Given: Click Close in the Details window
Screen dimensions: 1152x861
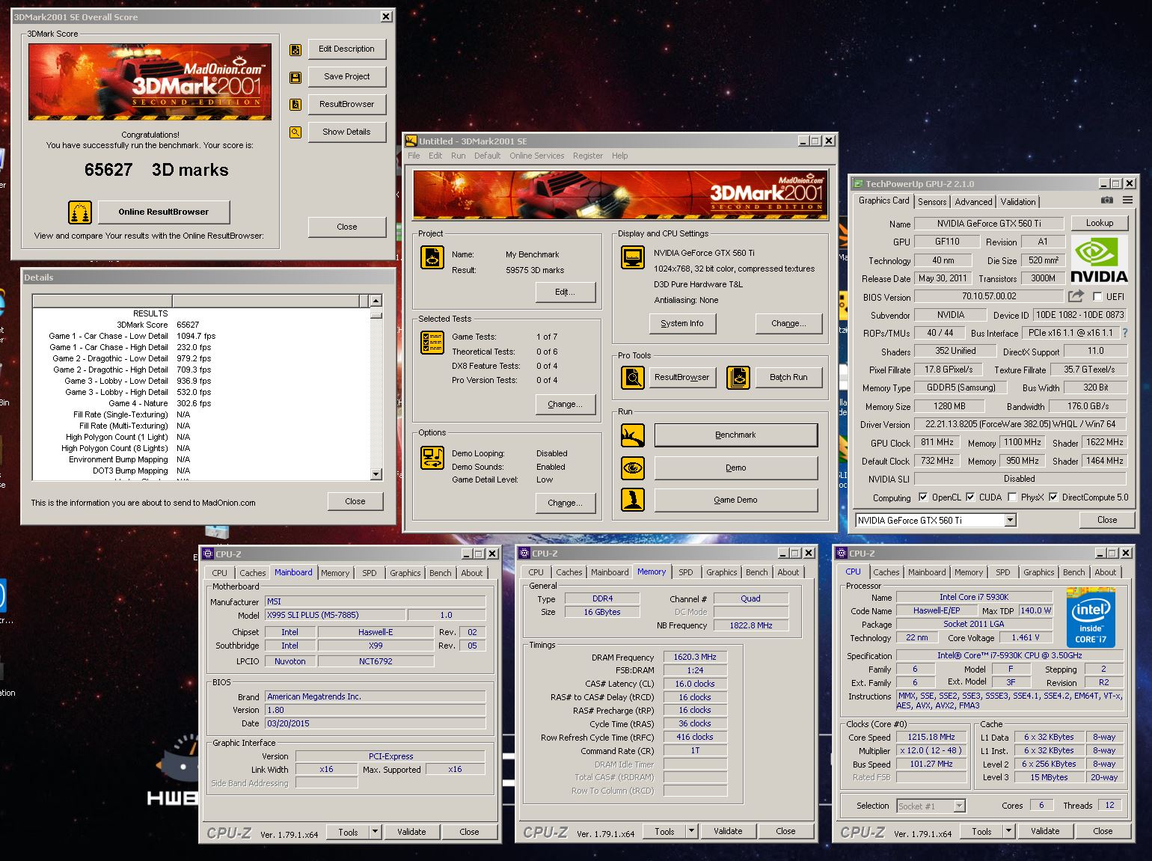Looking at the screenshot, I should pyautogui.click(x=355, y=501).
